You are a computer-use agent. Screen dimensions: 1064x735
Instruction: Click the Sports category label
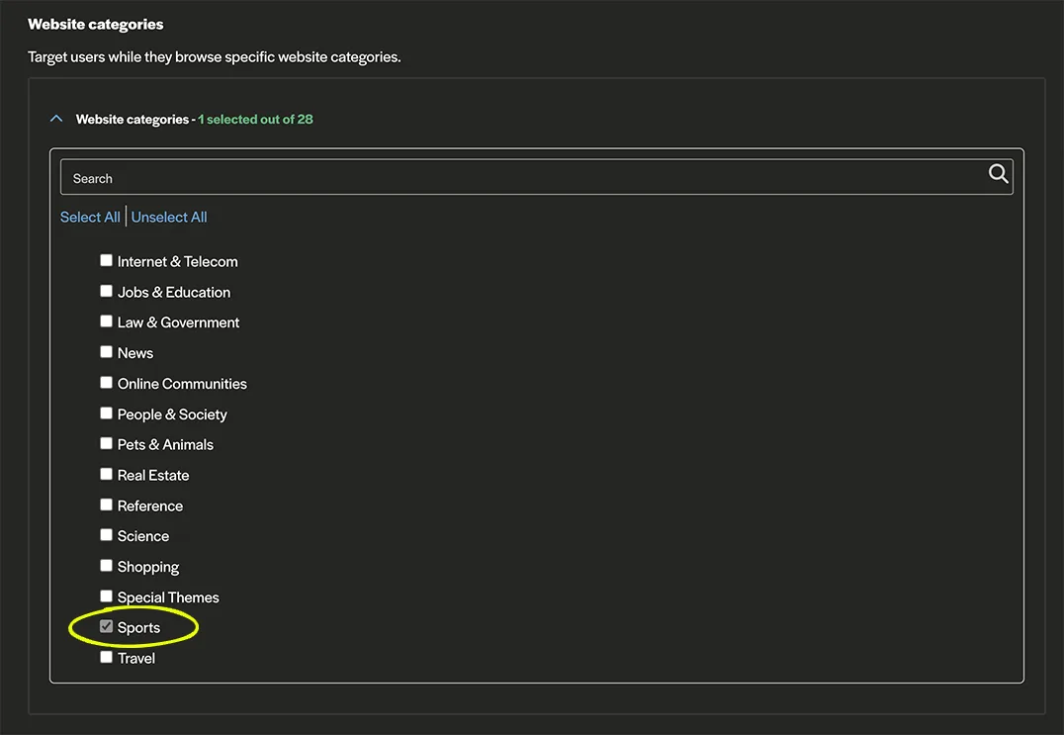pos(138,626)
